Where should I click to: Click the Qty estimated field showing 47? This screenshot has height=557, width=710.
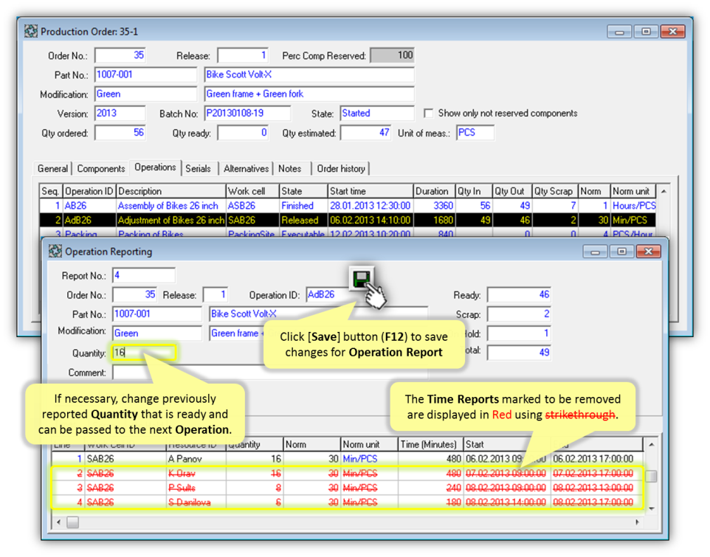tap(365, 133)
